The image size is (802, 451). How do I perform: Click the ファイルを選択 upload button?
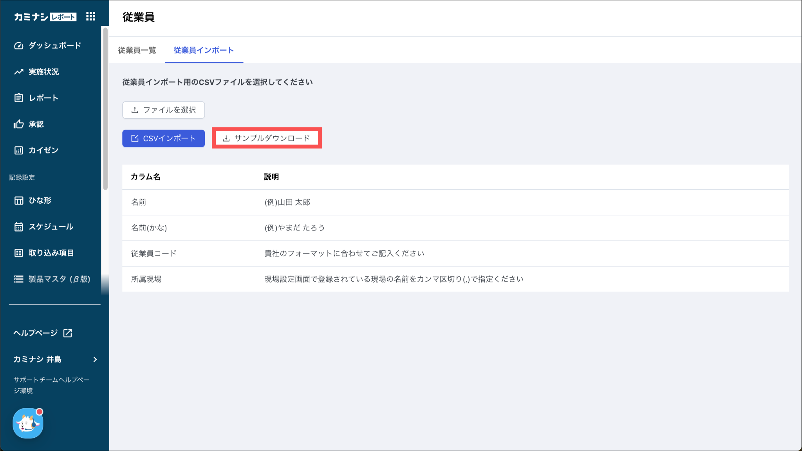[x=163, y=110]
